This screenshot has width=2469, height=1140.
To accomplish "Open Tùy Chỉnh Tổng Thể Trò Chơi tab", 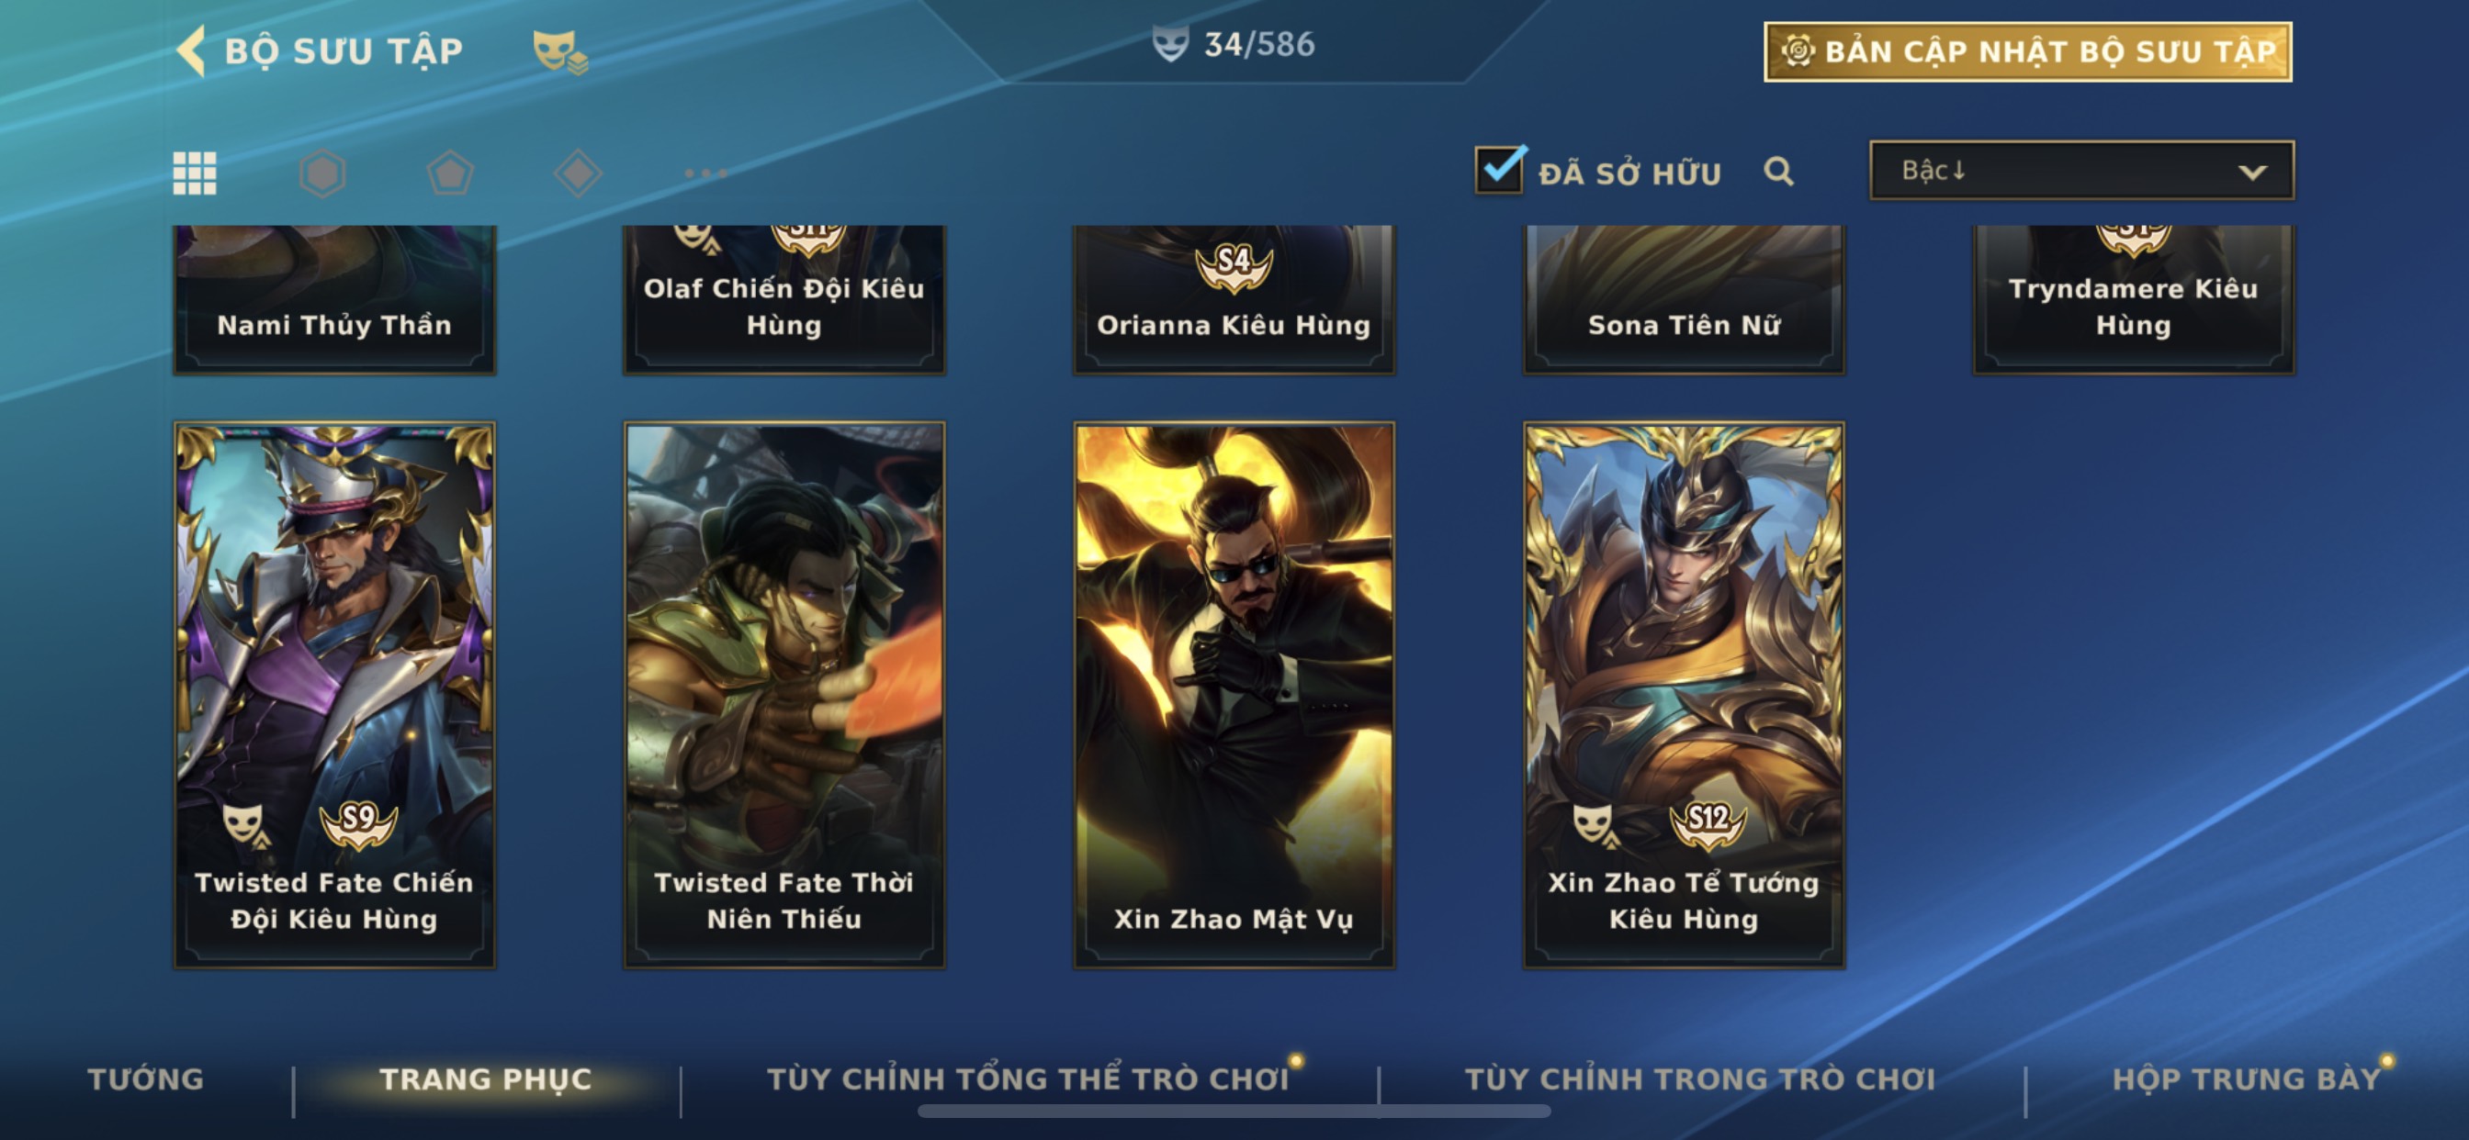I will pyautogui.click(x=1028, y=1079).
